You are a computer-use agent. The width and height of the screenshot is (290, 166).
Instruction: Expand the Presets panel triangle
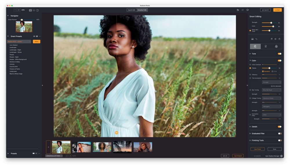pyautogui.click(x=8, y=153)
